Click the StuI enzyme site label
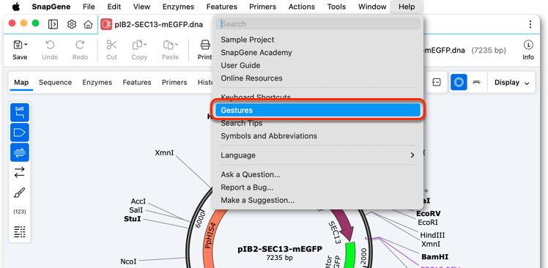 (133, 219)
